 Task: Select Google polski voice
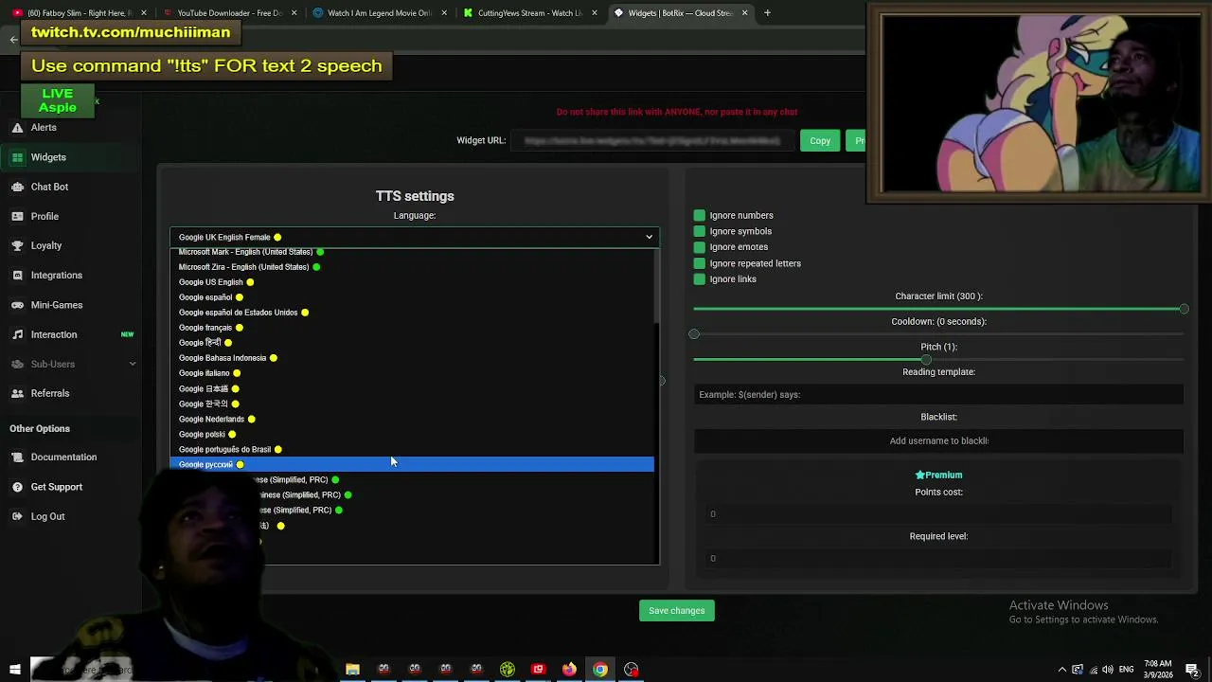click(412, 434)
